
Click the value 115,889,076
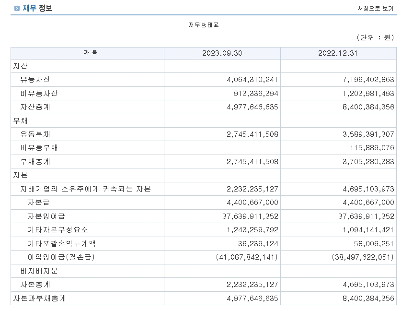pos(372,148)
